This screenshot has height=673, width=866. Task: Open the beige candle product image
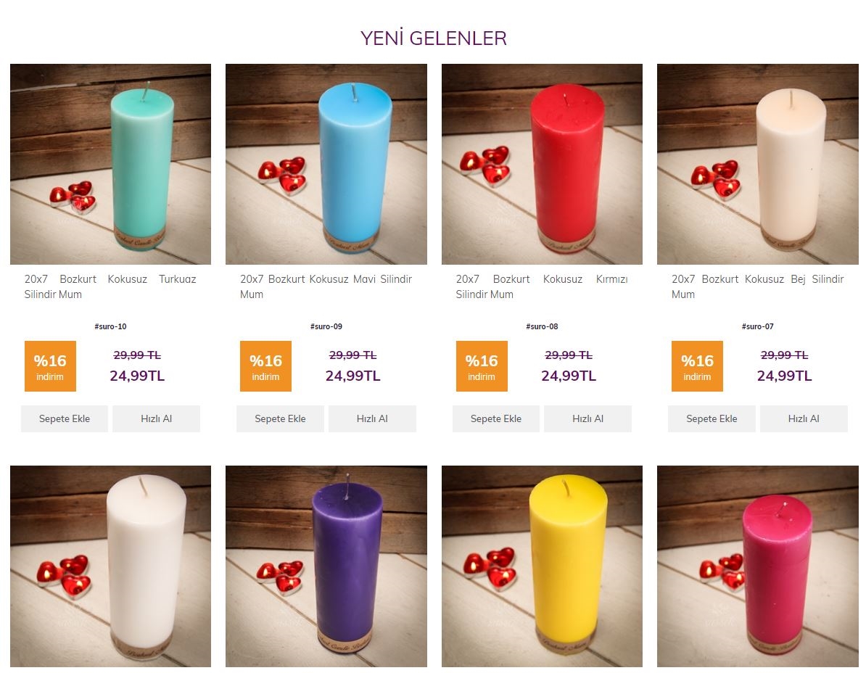[757, 164]
